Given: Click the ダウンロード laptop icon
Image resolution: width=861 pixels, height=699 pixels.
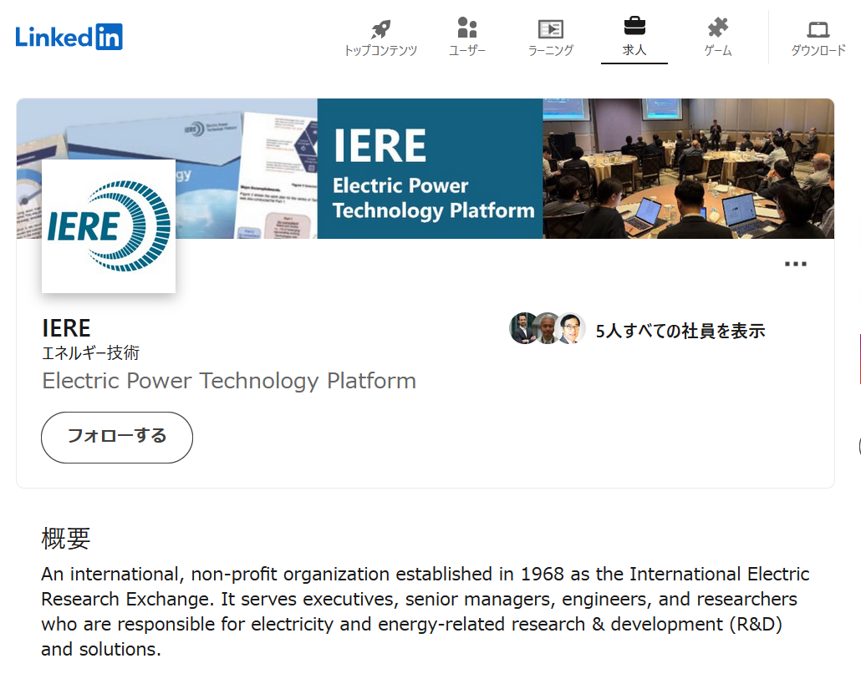Looking at the screenshot, I should coord(818,30).
